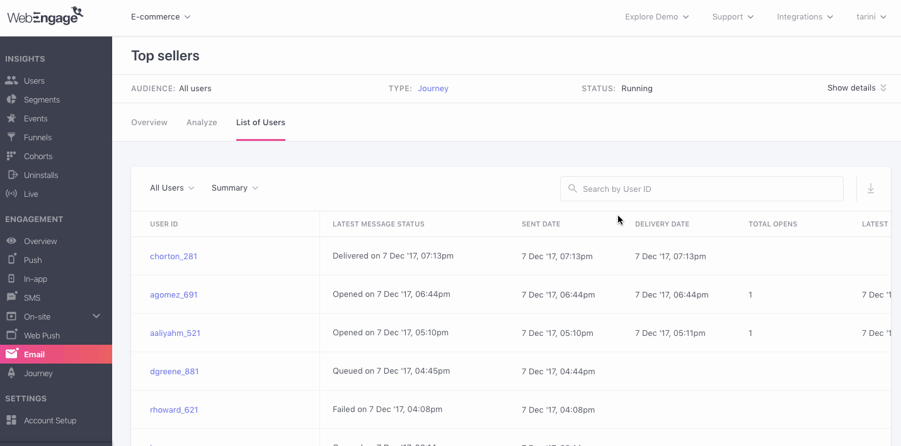Open the tarini account dropdown

[871, 17]
